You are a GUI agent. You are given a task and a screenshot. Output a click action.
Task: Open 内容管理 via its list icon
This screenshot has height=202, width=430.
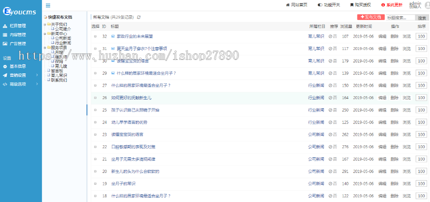pos(5,35)
